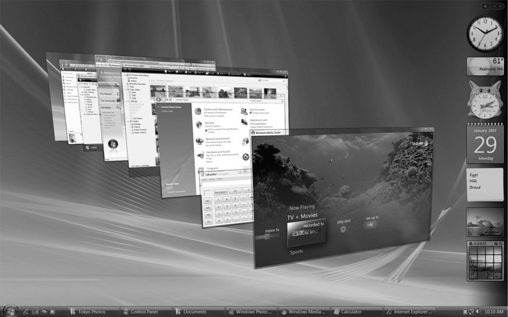
Task: Open the analog clock gadget
Action: (x=485, y=34)
